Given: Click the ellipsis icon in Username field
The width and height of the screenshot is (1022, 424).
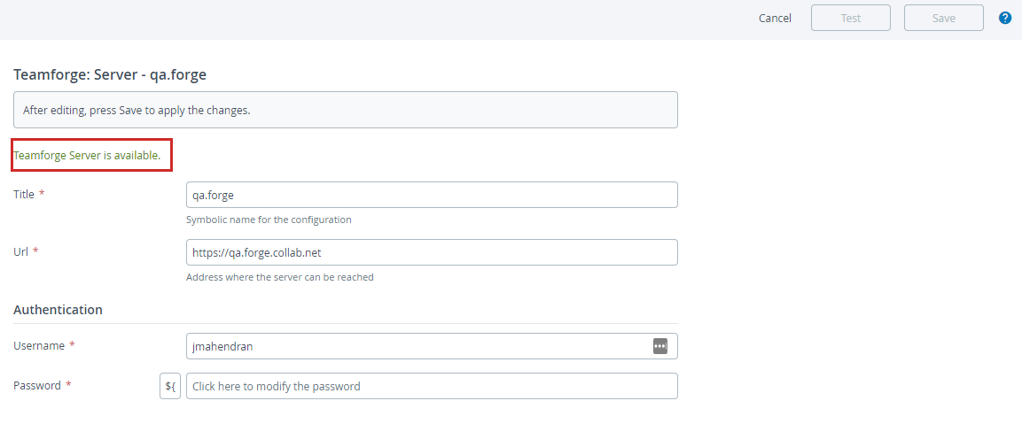Looking at the screenshot, I should point(659,346).
